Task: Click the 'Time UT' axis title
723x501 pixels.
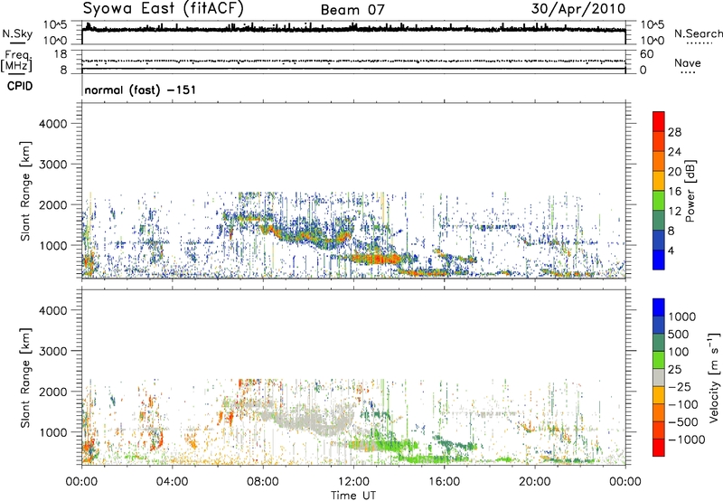Action: [x=353, y=495]
